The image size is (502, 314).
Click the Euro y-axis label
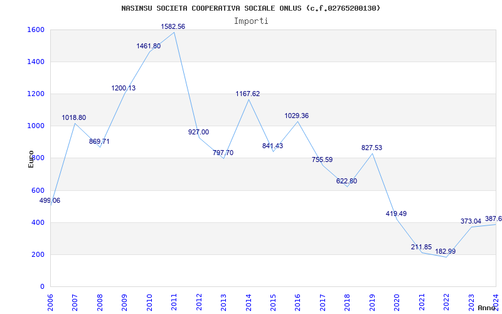click(x=31, y=160)
